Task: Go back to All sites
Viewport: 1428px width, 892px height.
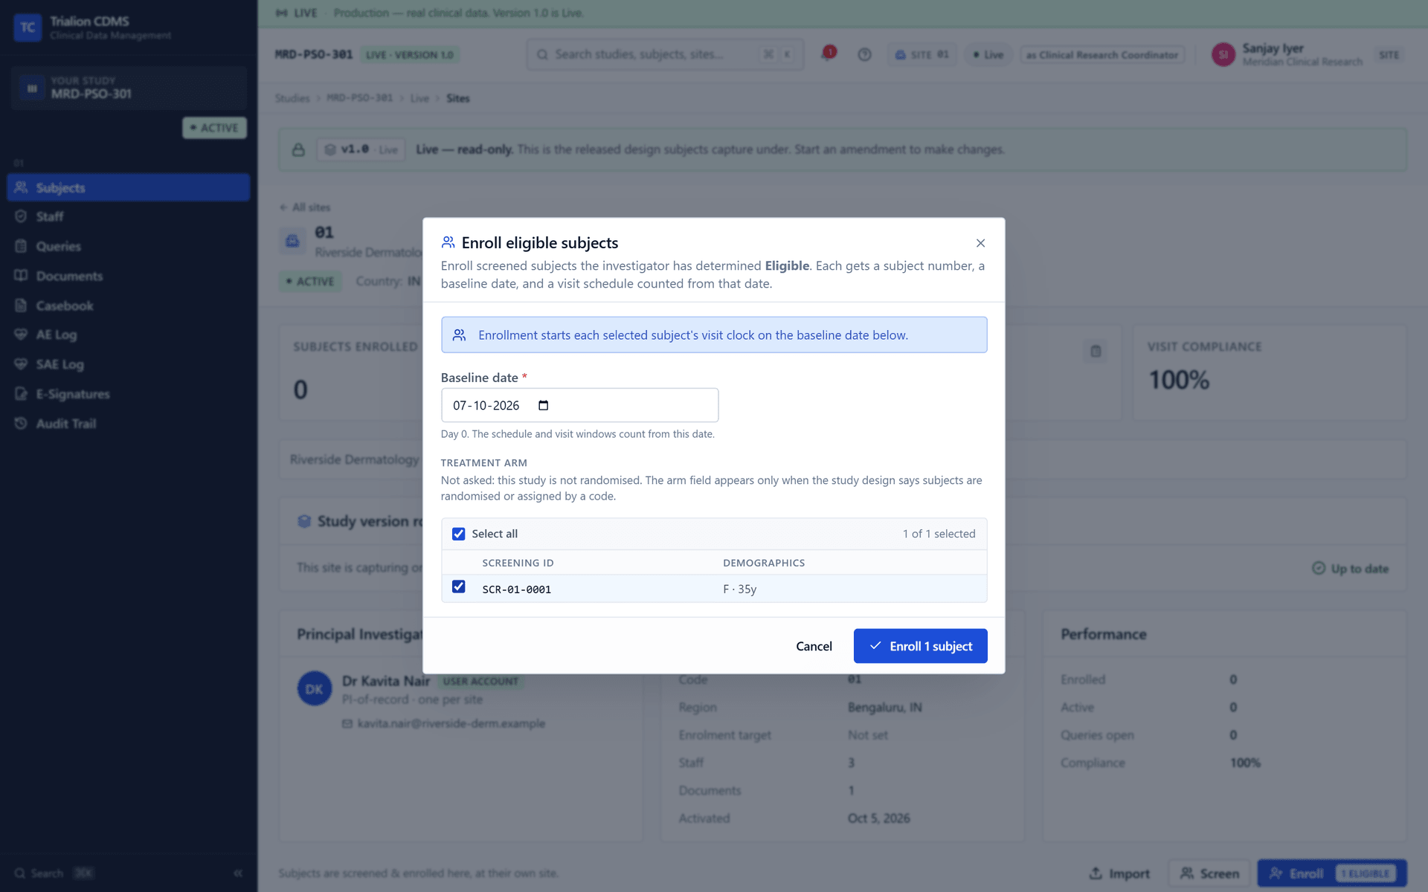Action: (x=305, y=207)
